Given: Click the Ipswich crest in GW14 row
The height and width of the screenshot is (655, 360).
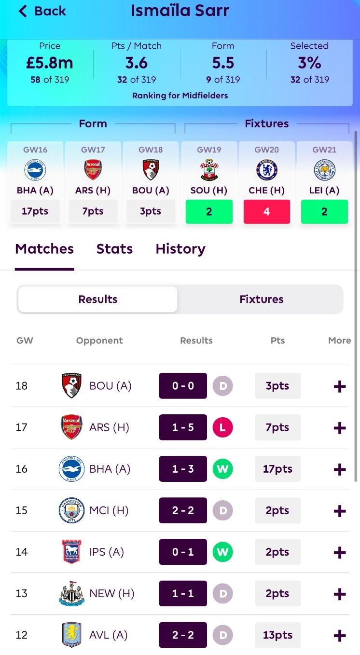Looking at the screenshot, I should pos(71,552).
